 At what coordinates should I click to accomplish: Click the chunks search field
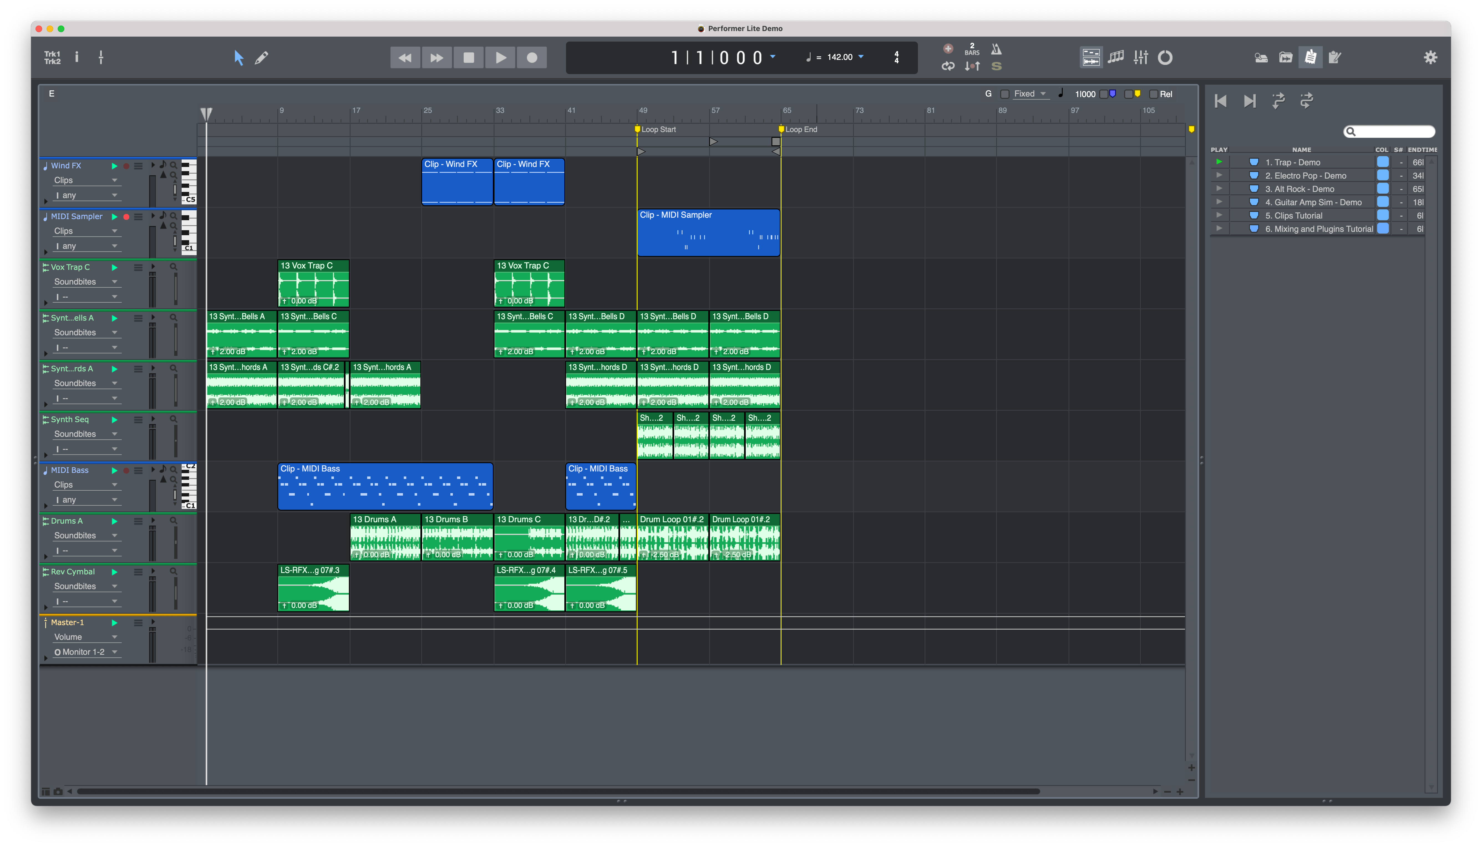tap(1390, 132)
